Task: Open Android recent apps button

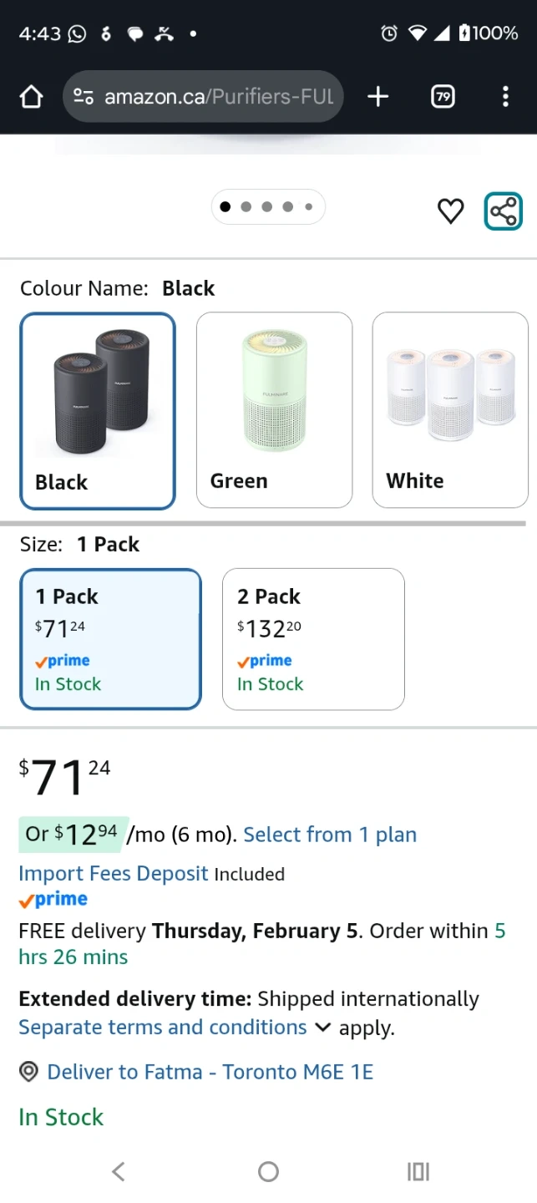Action: pyautogui.click(x=418, y=1171)
